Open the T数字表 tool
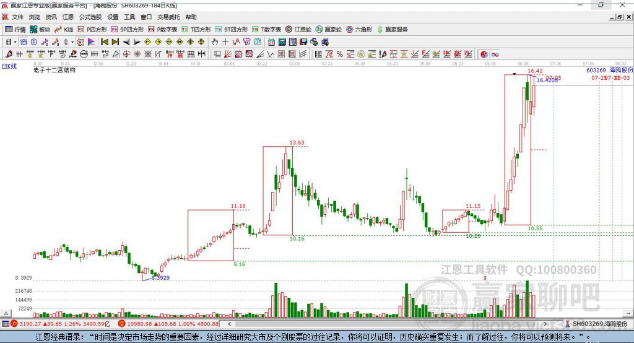634x343 pixels. (266, 30)
